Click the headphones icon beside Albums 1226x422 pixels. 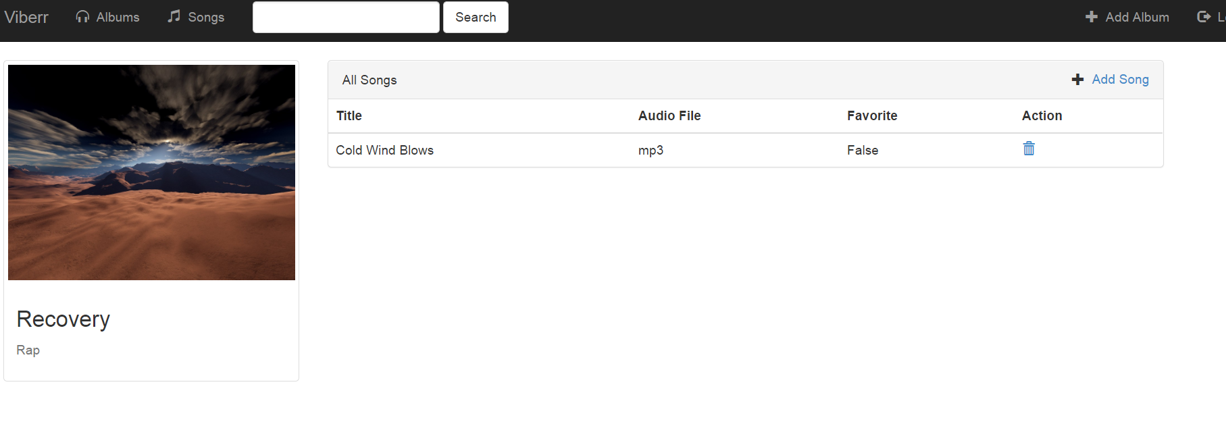point(82,17)
